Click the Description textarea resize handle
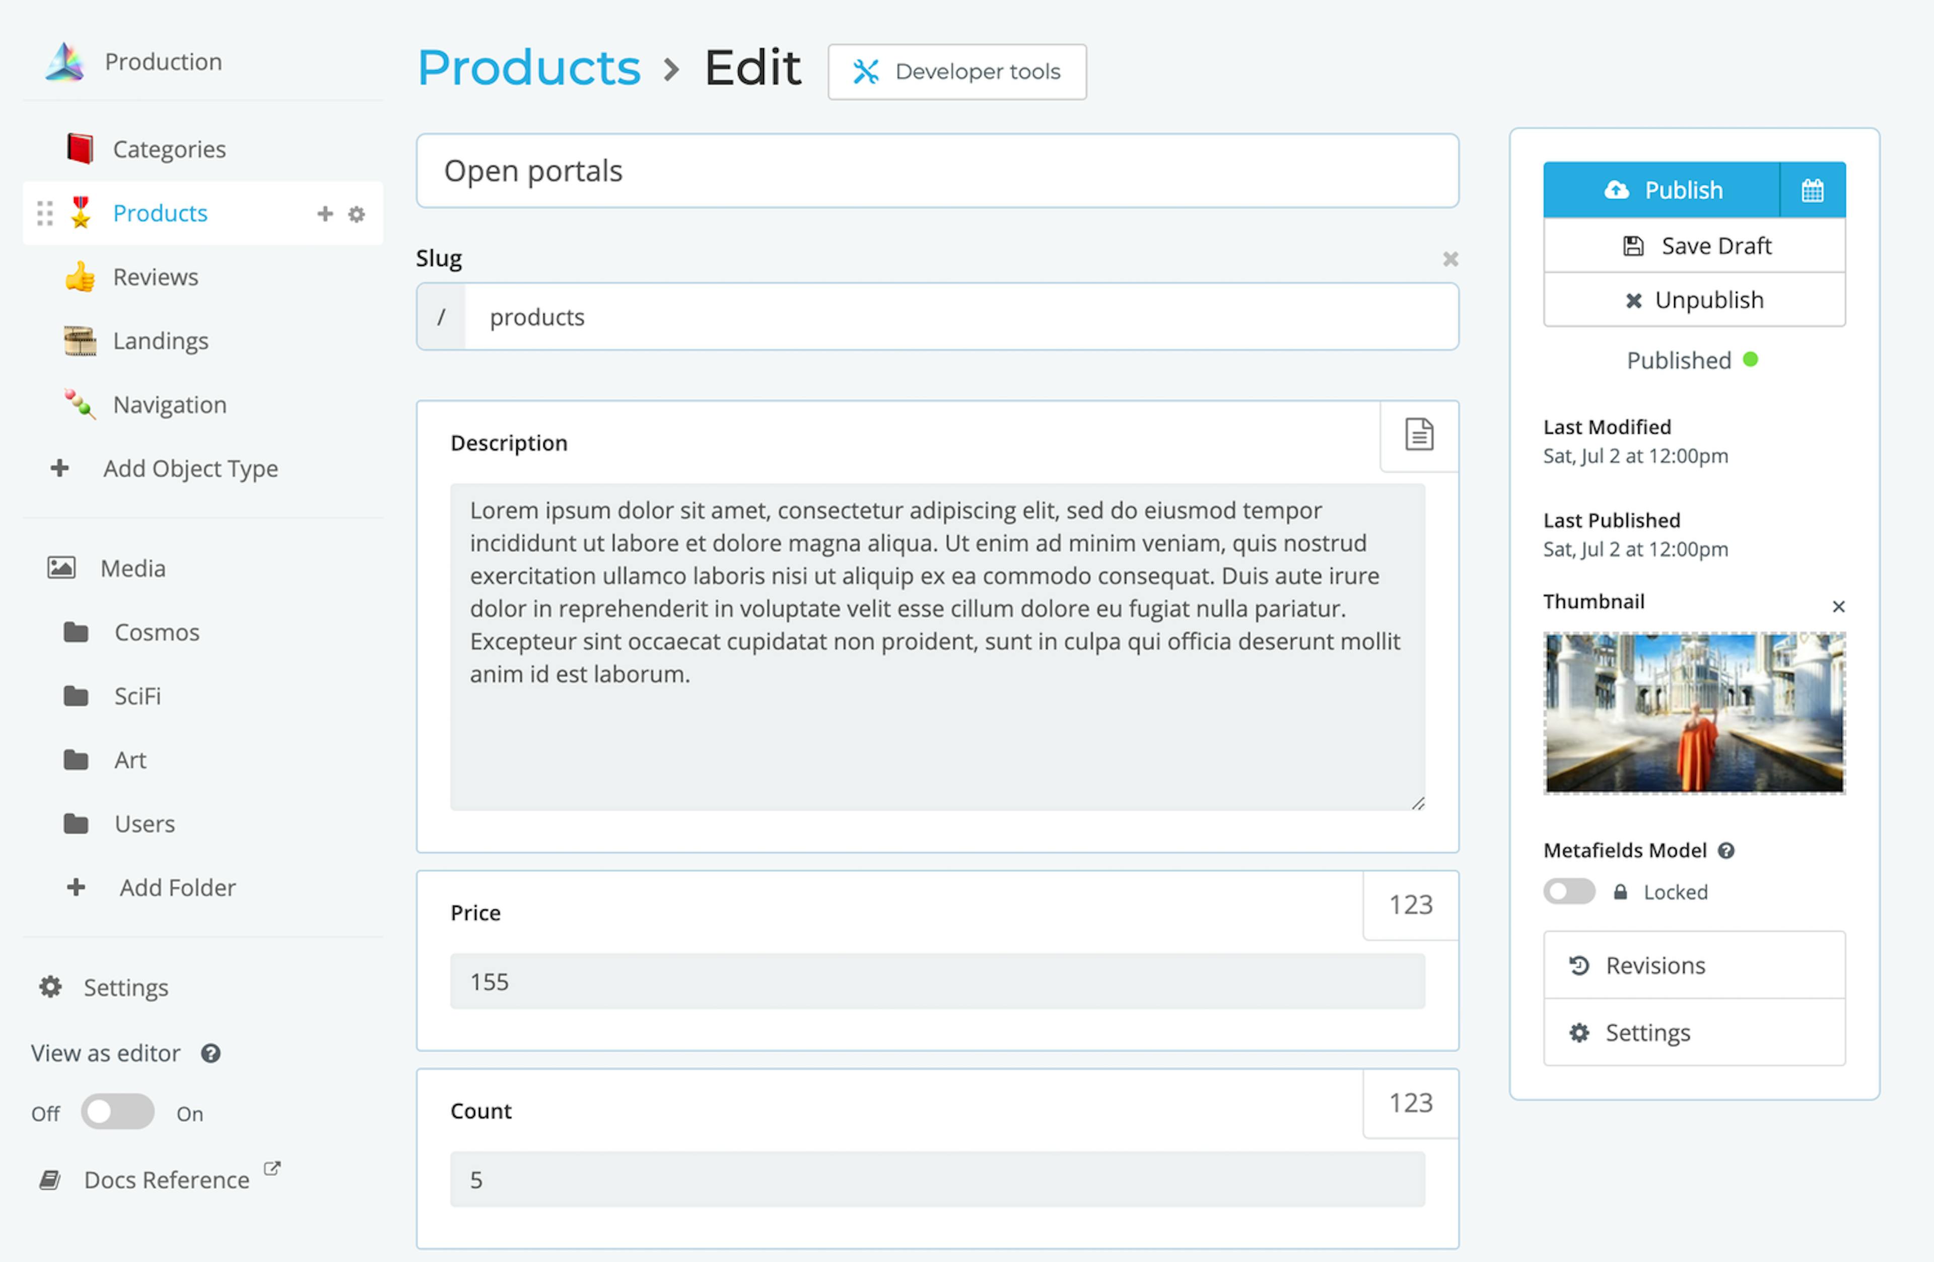This screenshot has width=1934, height=1262. (x=1418, y=803)
